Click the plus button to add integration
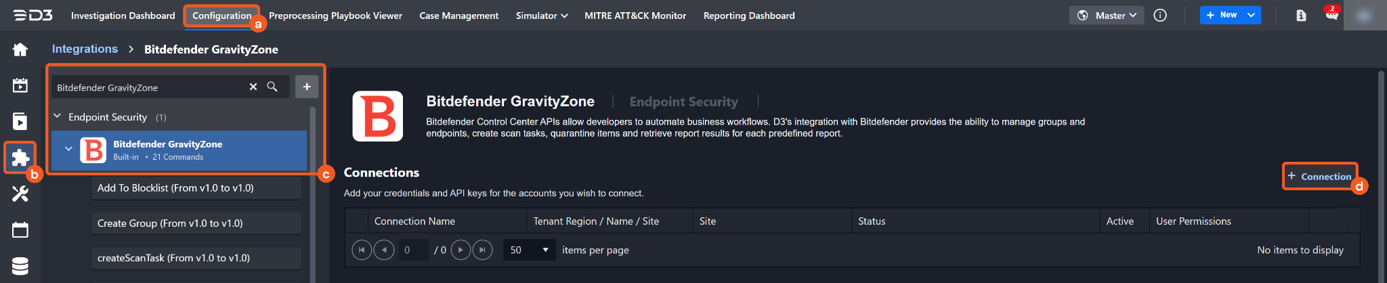This screenshot has width=1387, height=283. (x=307, y=87)
